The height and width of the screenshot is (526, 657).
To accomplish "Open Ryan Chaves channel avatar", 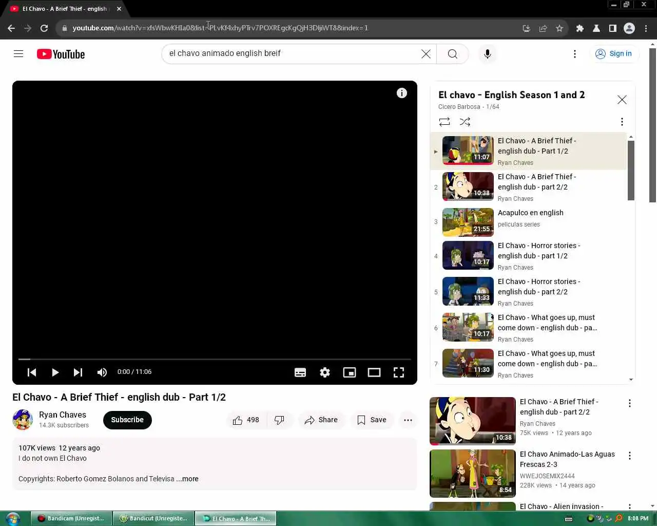I will (x=23, y=420).
